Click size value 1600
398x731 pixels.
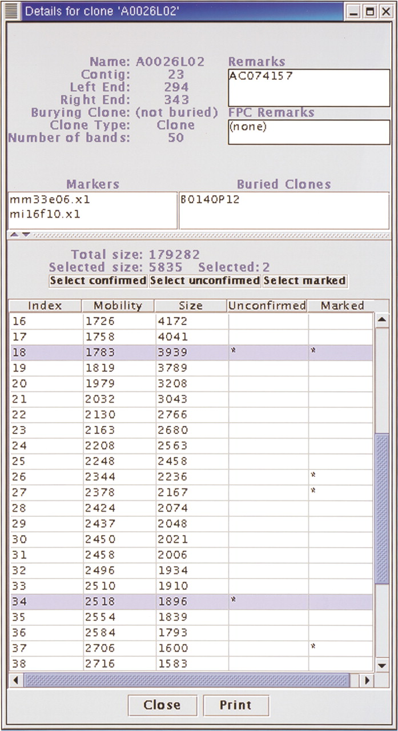click(172, 648)
